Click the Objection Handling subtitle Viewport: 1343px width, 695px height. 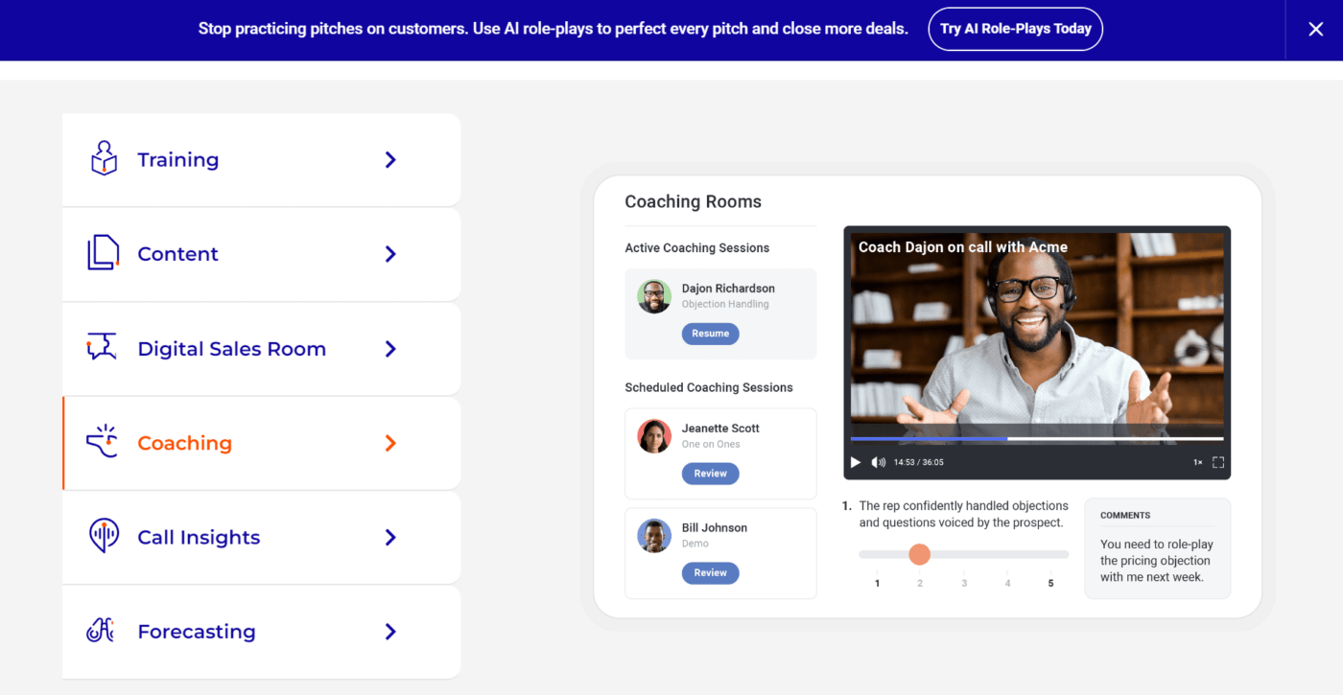click(x=725, y=305)
